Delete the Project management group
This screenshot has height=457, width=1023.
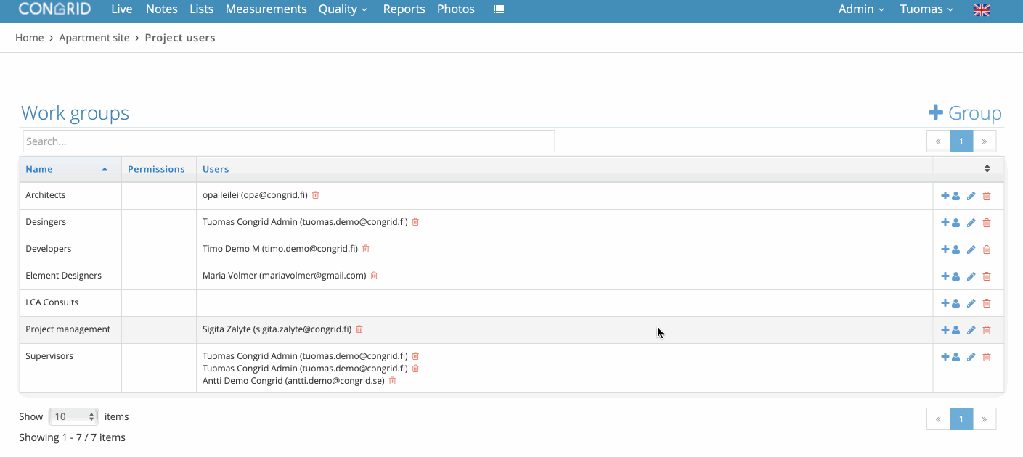tap(987, 330)
